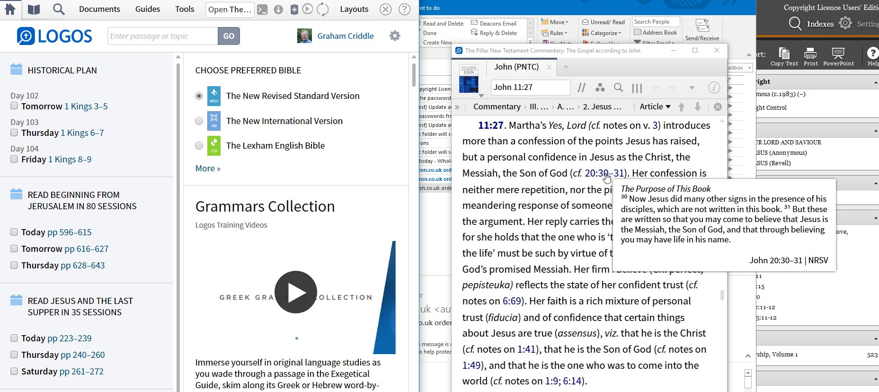This screenshot has width=879, height=392.
Task: Click the More » link under Bibles
Action: pyautogui.click(x=208, y=169)
